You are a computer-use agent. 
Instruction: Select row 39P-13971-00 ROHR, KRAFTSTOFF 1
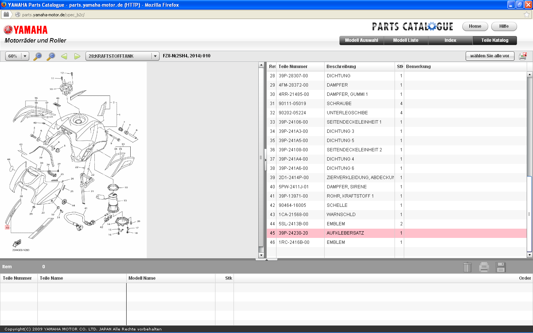396,196
